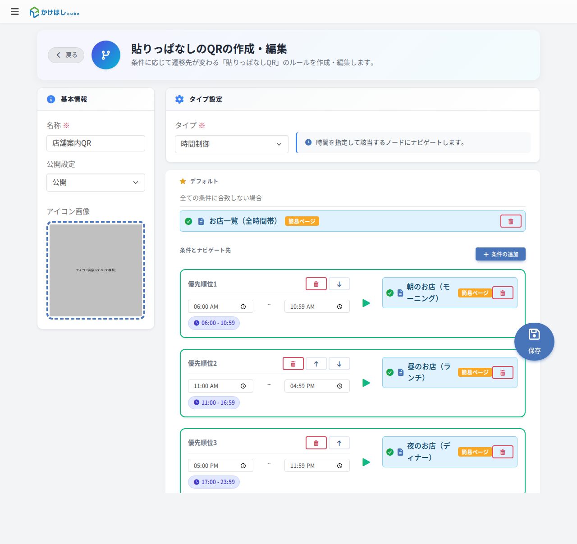Delete the 優先順位1 condition
577x544 pixels.
point(316,284)
